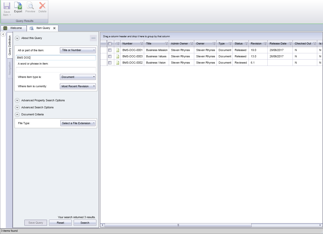This screenshot has width=323, height=234.
Task: Click the Reset button
Action: tap(60, 223)
